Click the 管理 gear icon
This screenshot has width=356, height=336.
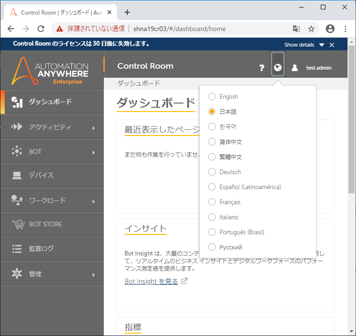[x=17, y=273]
